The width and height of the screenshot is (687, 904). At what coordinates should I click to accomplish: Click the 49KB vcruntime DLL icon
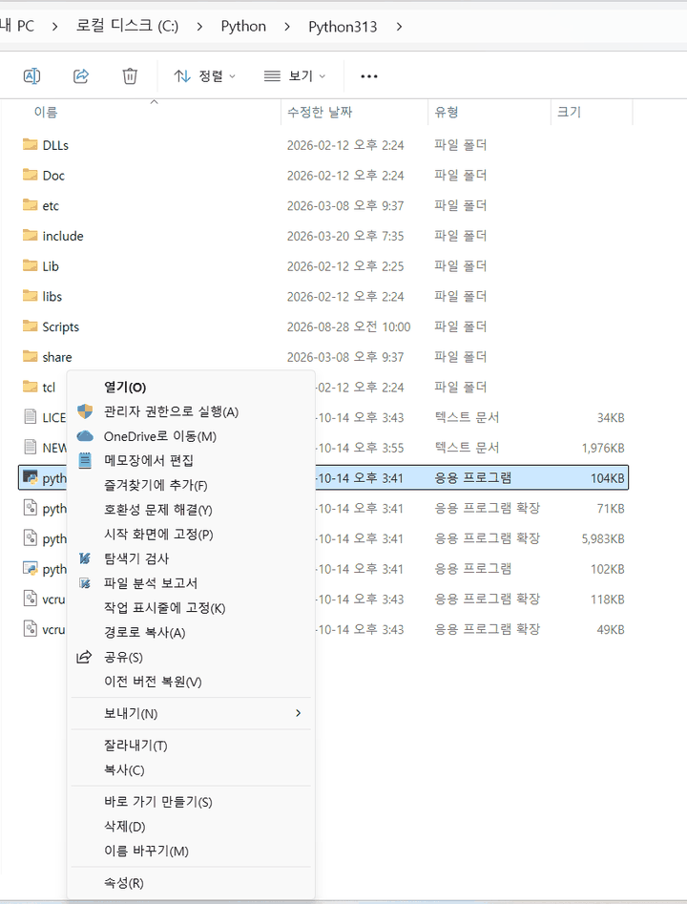point(30,628)
